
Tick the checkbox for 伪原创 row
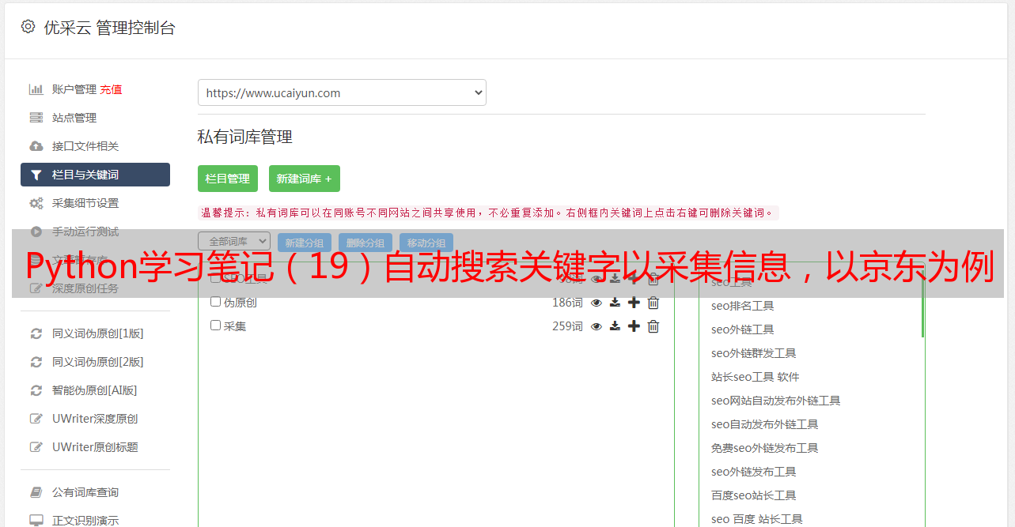coord(215,302)
